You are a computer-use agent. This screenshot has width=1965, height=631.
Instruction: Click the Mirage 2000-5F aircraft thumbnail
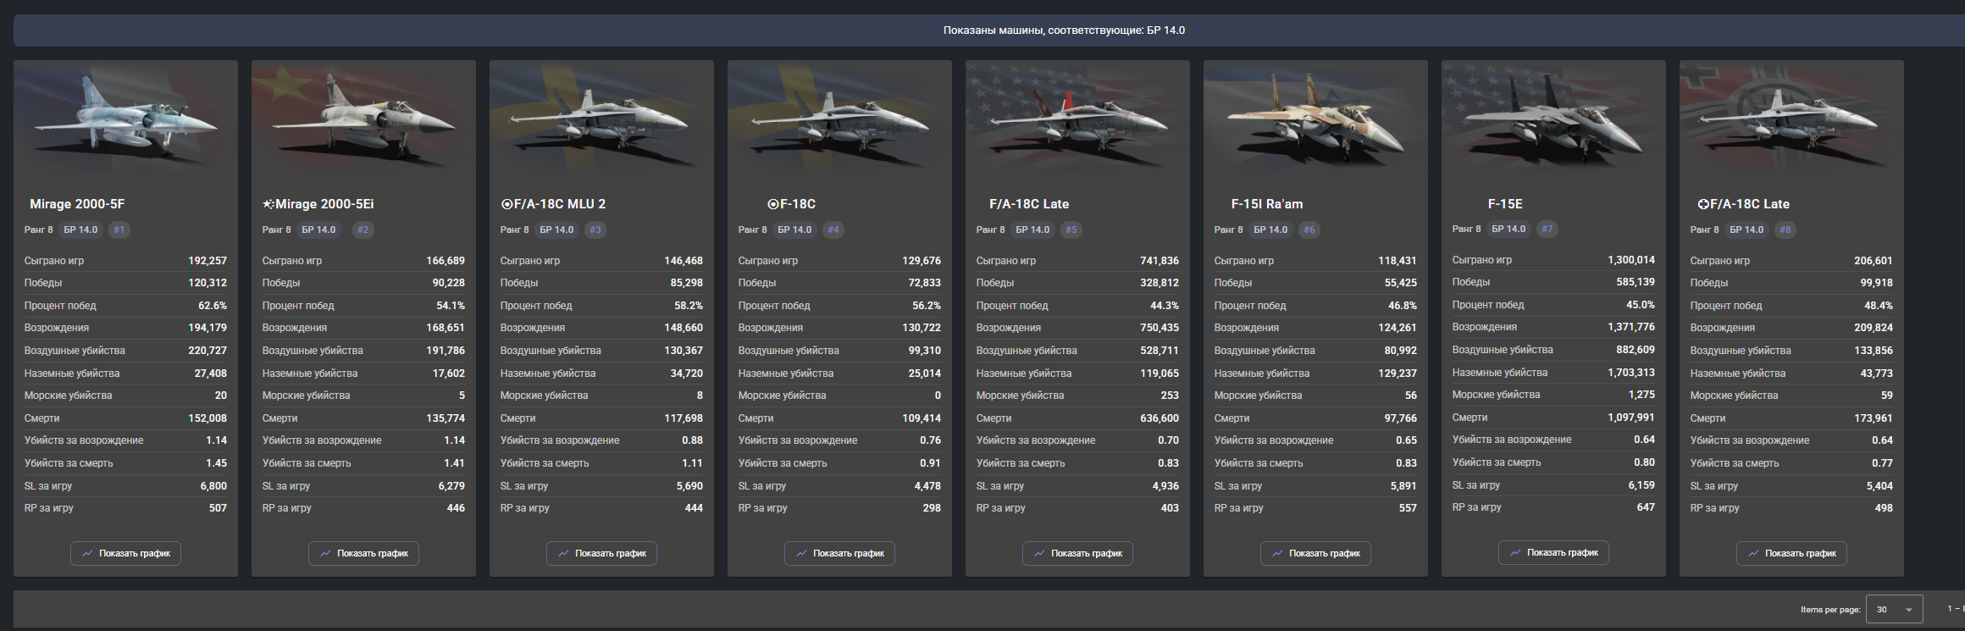125,119
